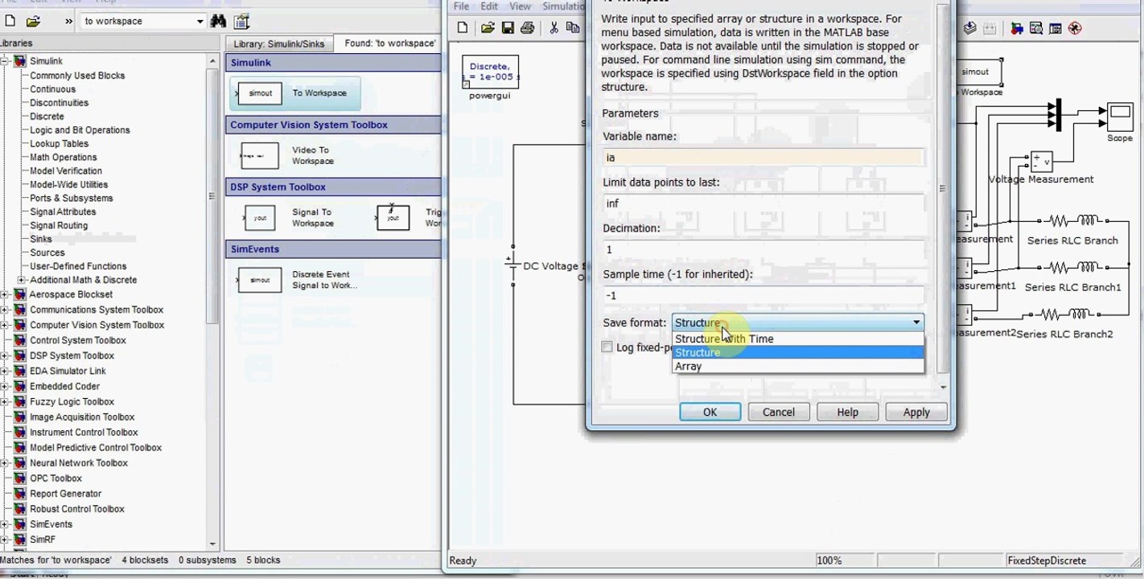Choose 'Structure With Time' save format

coord(797,339)
